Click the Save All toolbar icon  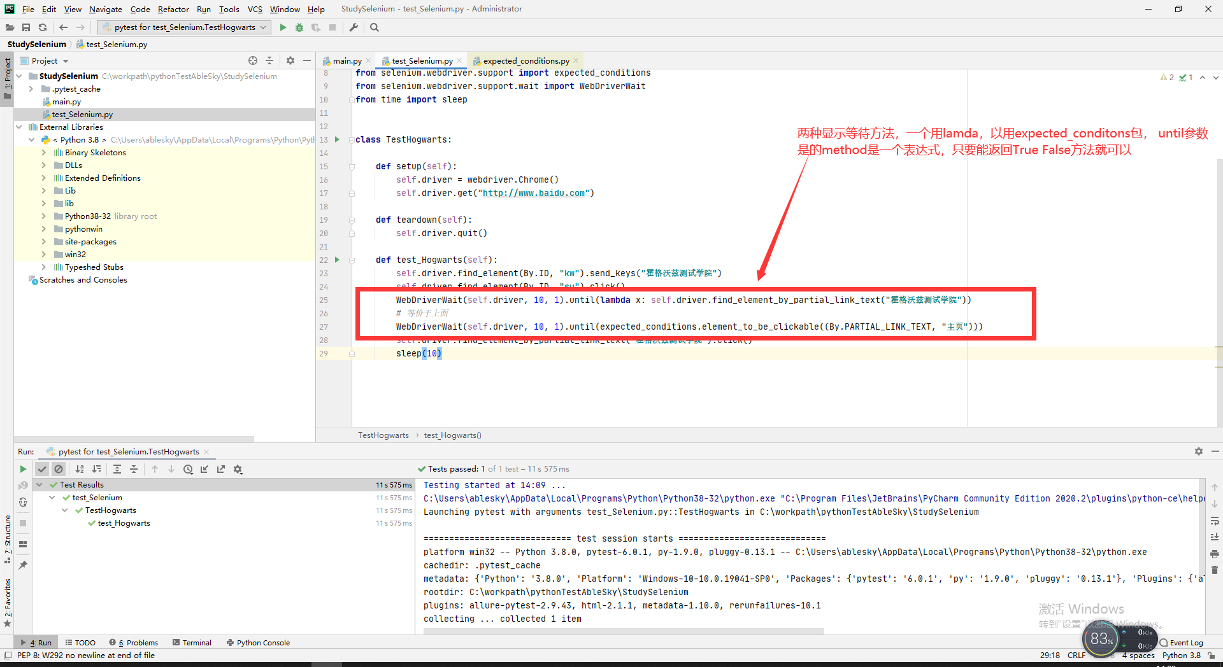[26, 27]
